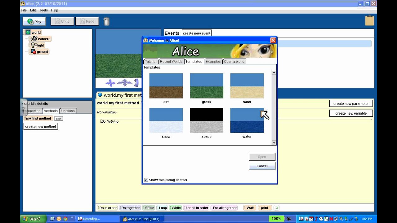Switch to the Tutorial tab
397x223 pixels.
(151, 61)
